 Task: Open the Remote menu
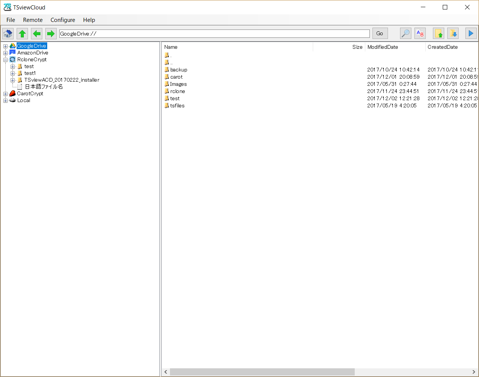32,20
